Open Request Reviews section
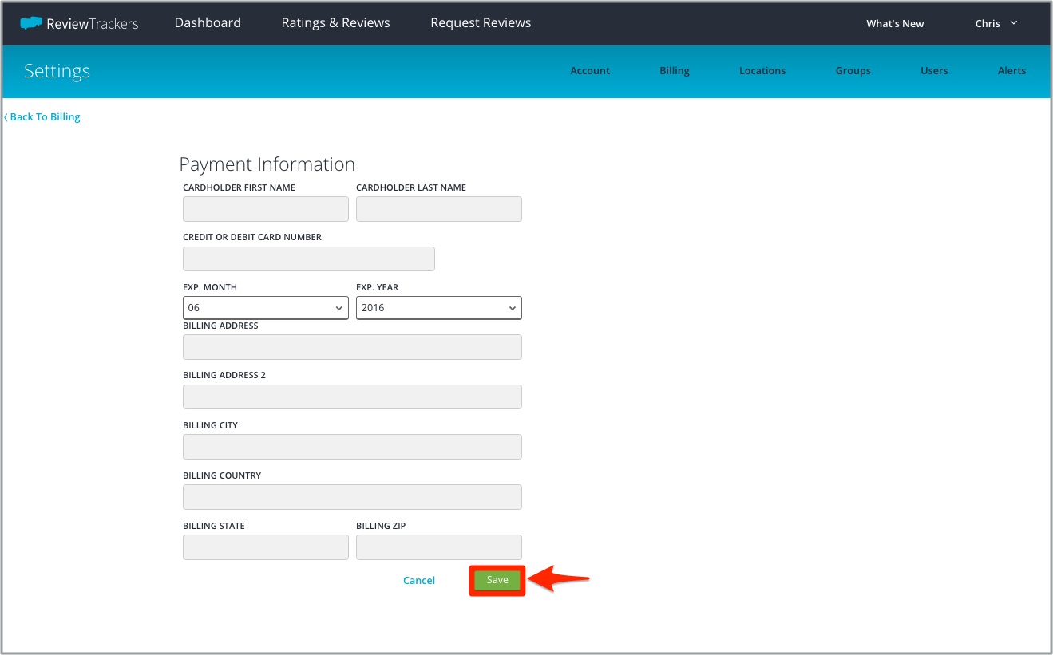Screen dimensions: 1053x655 [x=481, y=23]
